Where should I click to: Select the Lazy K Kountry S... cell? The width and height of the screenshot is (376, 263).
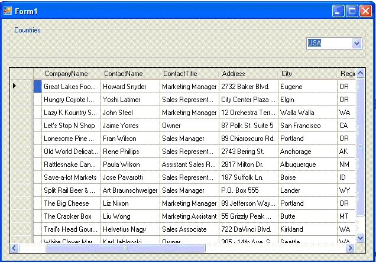tap(71, 113)
